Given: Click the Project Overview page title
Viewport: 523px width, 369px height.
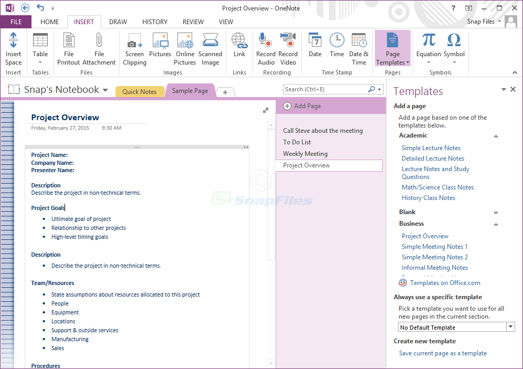Looking at the screenshot, I should point(65,118).
